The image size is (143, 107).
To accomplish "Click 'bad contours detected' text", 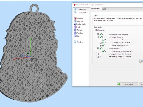I will point(120,40).
